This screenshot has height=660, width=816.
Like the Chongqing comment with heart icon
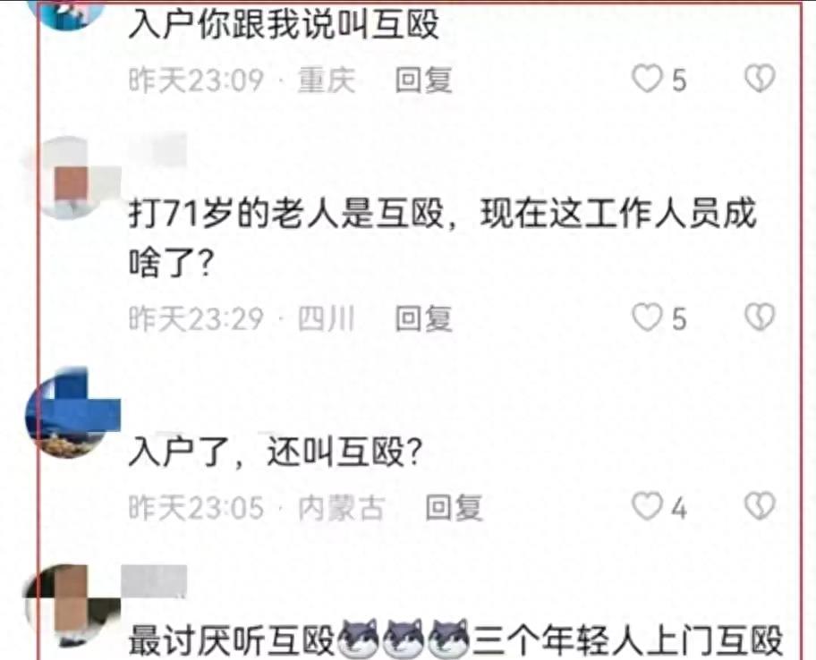pos(646,79)
